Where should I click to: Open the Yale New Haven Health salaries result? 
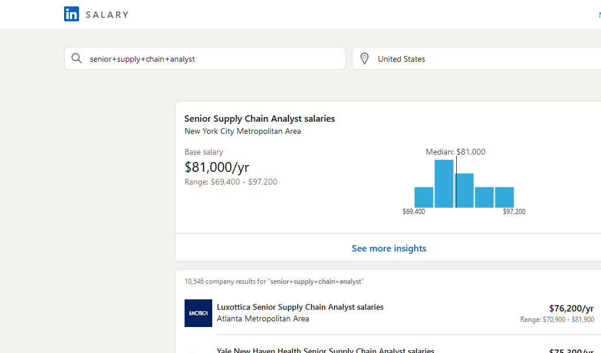325,350
